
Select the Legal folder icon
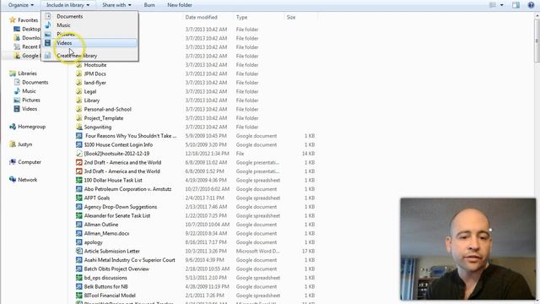click(78, 91)
